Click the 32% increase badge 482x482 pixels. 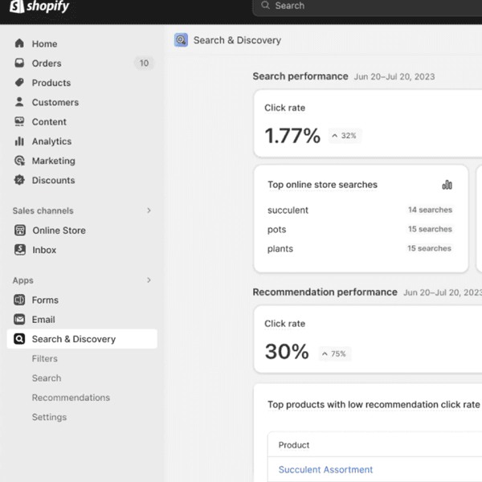(x=345, y=136)
